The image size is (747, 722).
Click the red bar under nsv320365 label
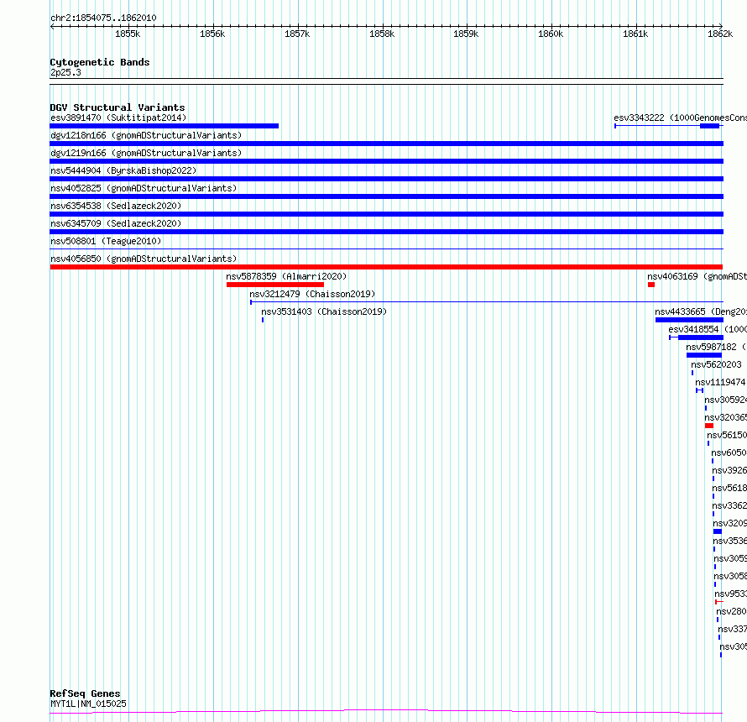(x=709, y=426)
